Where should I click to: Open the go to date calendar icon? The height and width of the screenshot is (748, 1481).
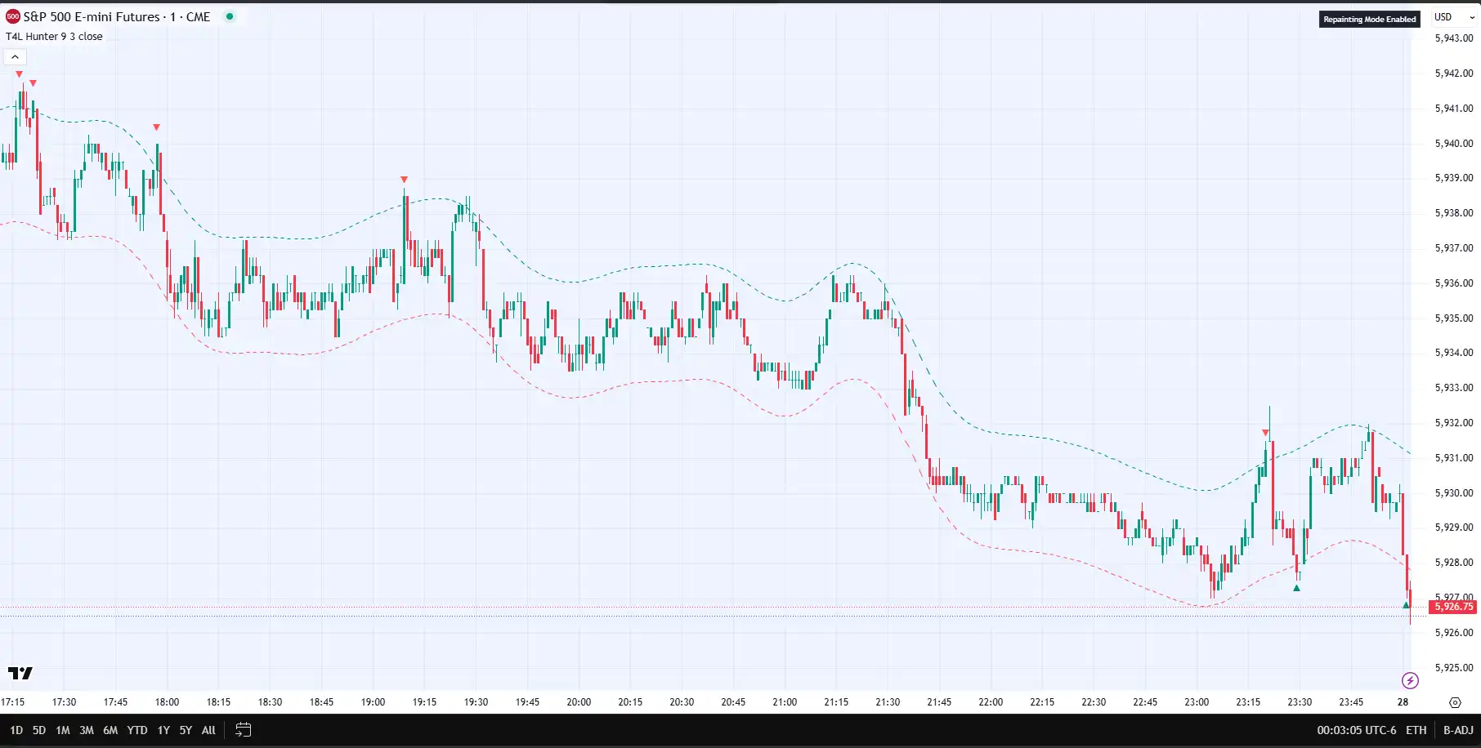click(x=243, y=730)
